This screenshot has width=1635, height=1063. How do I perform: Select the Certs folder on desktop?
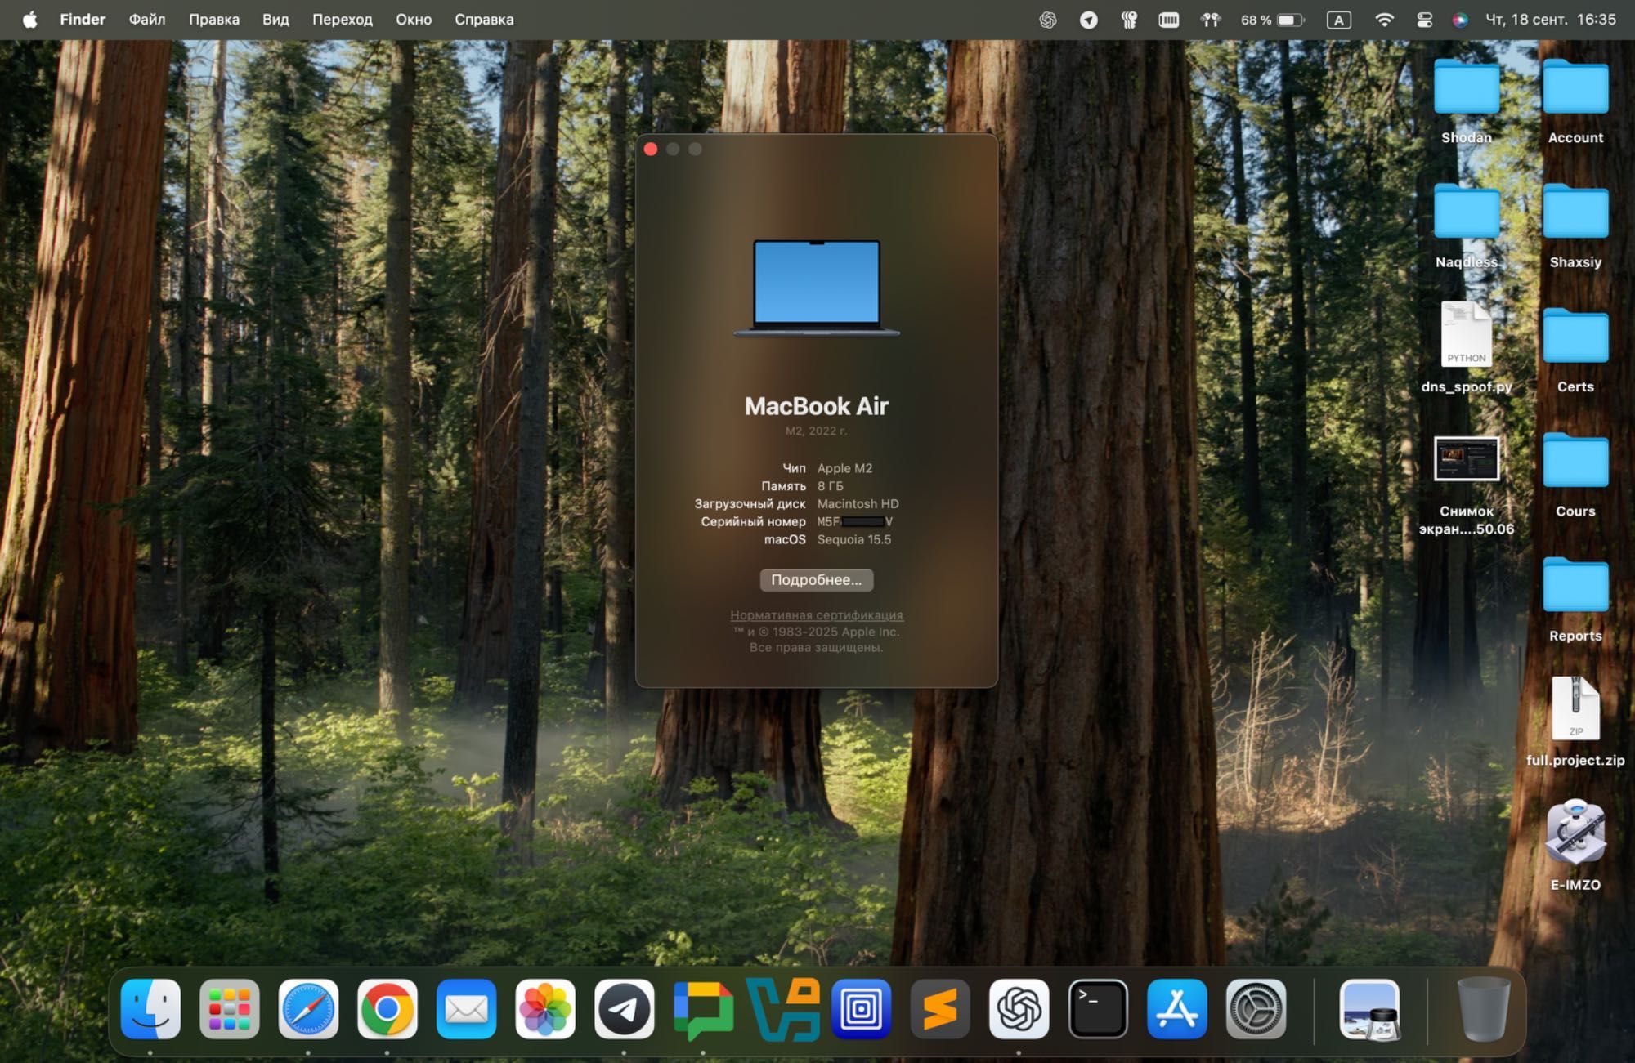click(1575, 337)
